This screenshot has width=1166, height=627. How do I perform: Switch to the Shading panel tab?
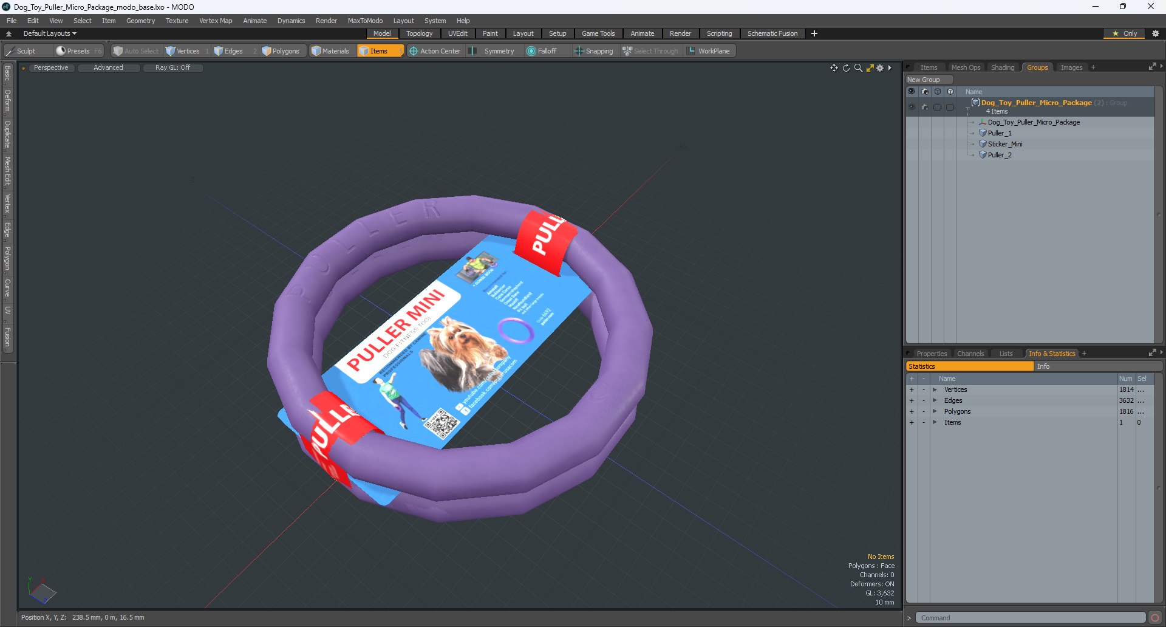[1003, 67]
